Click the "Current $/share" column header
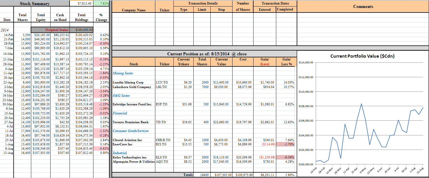Image resolution: width=429 pixels, height=178 pixels. pos(183,62)
